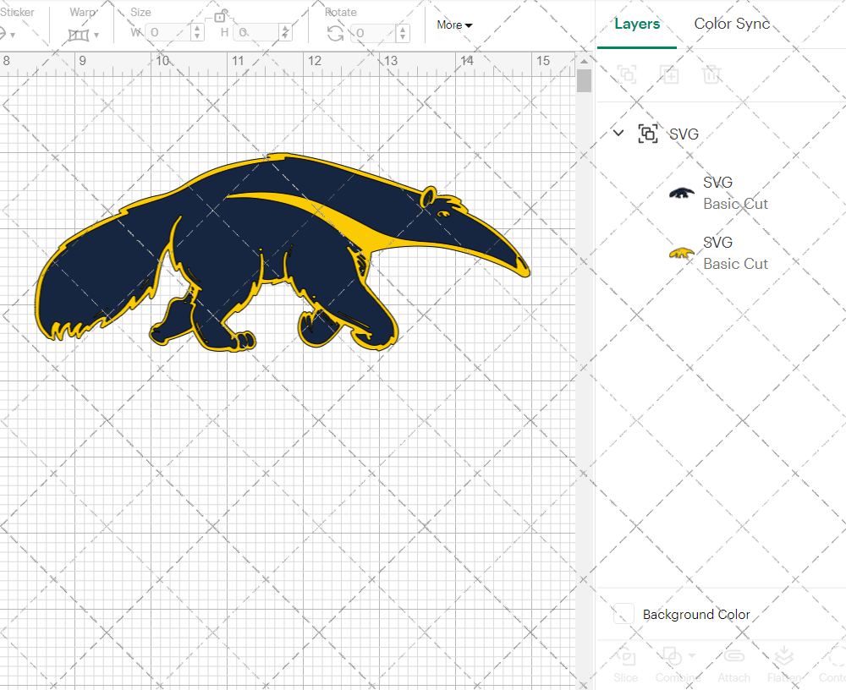
Task: Click the Attach icon
Action: pos(733,665)
